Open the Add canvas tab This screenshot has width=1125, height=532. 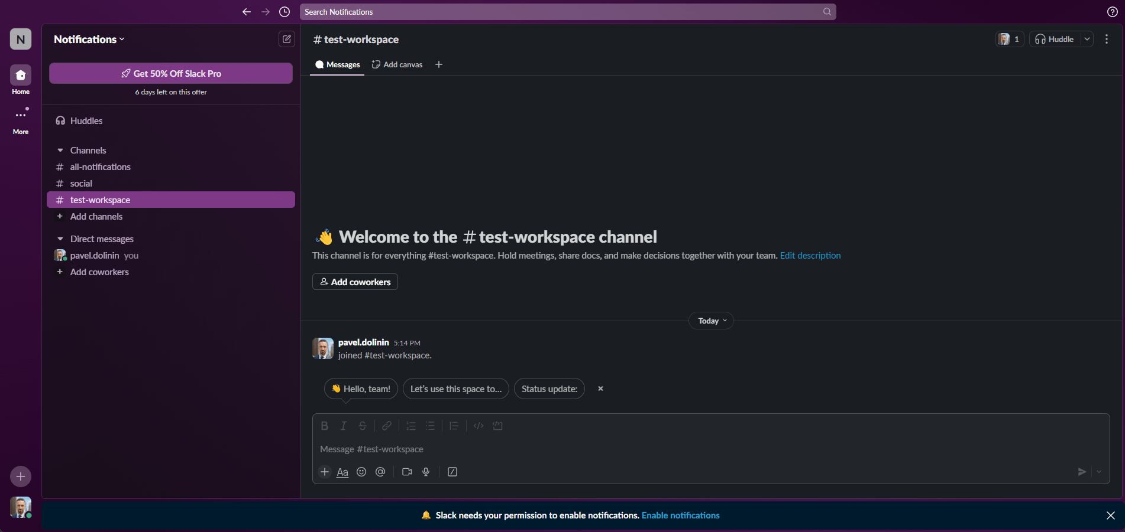[x=397, y=64]
